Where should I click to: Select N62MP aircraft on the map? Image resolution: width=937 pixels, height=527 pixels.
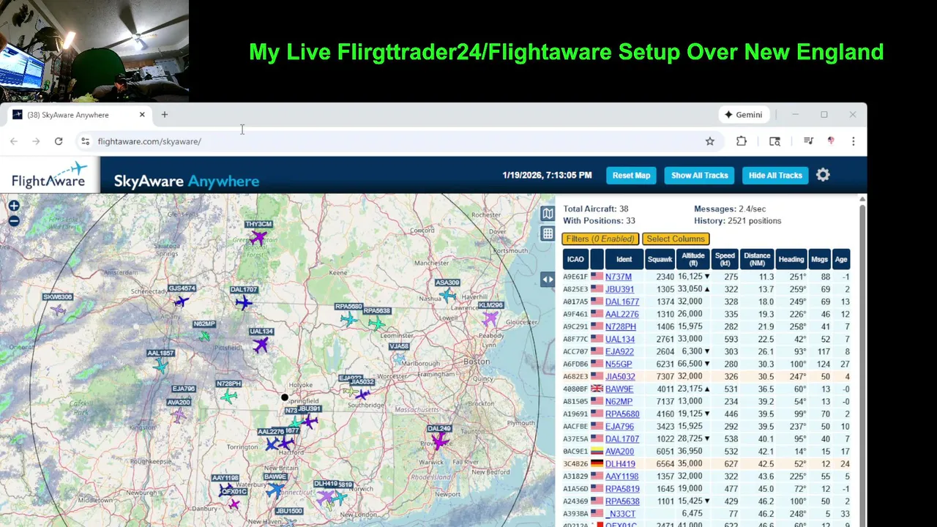coord(204,336)
